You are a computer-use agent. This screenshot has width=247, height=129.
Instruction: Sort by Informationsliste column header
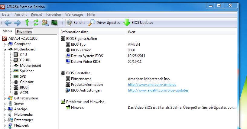(93, 32)
